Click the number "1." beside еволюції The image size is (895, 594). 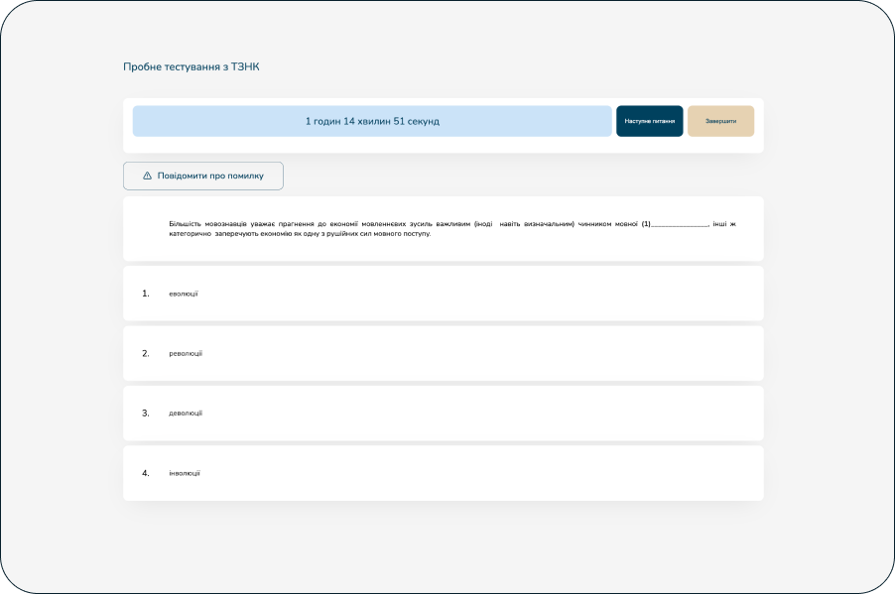(146, 294)
